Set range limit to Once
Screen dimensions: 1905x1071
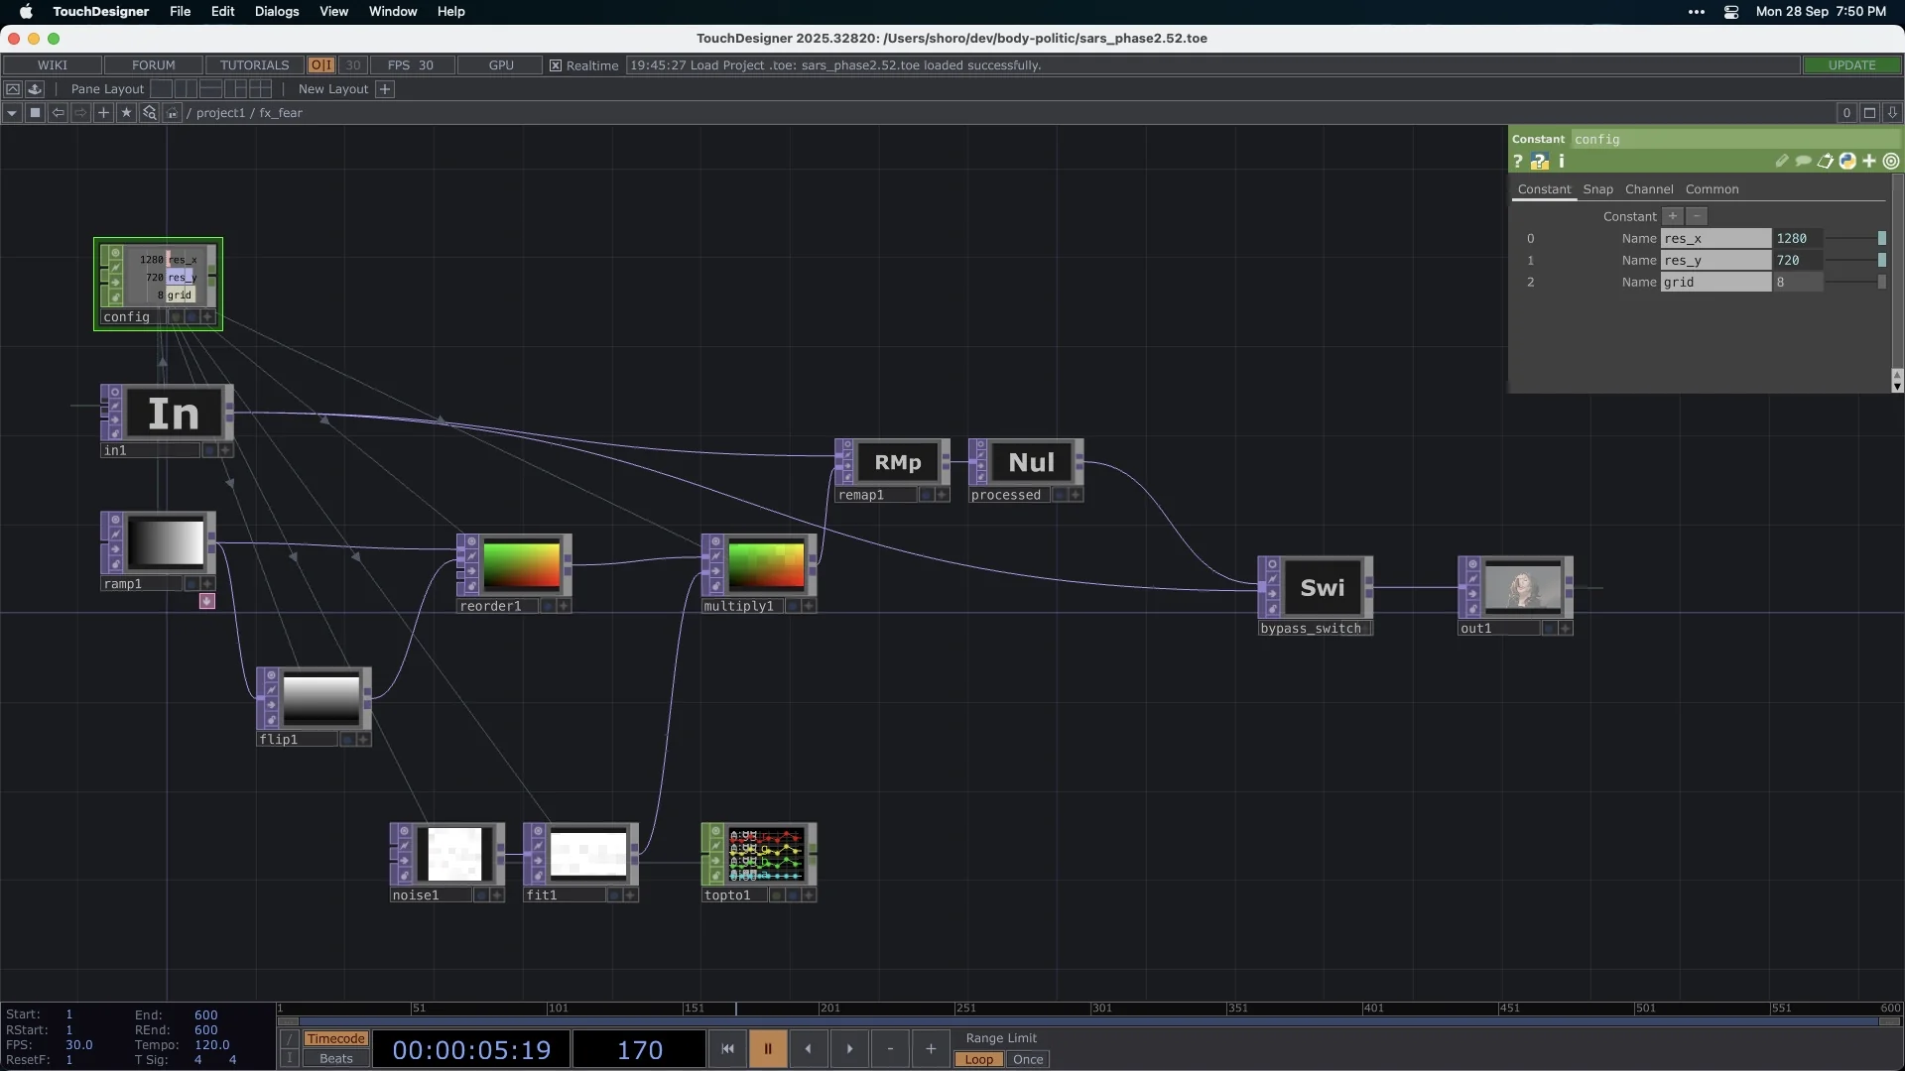[1028, 1059]
